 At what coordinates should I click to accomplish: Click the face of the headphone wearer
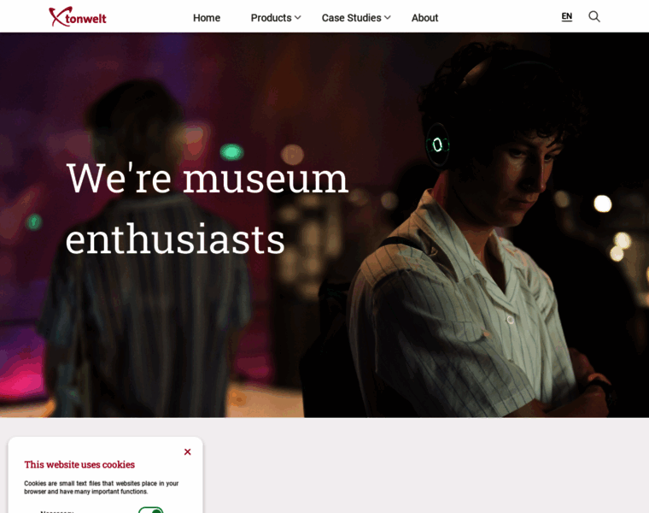[x=523, y=174]
